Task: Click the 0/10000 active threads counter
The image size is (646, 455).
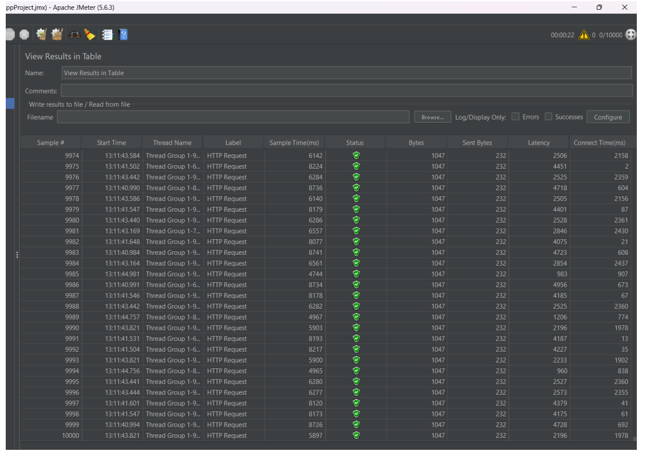Action: click(x=610, y=35)
